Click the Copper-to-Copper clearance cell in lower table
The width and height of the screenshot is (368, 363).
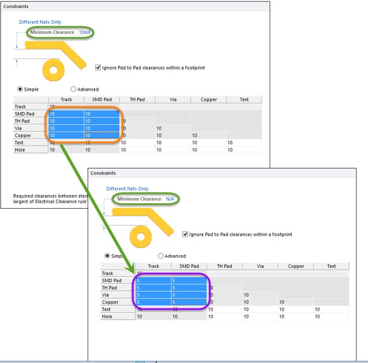tap(295, 302)
